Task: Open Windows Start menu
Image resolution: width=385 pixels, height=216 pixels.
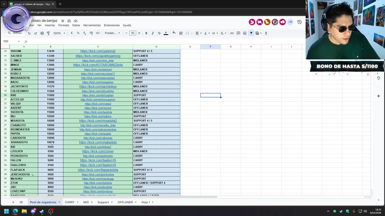Action: (6, 211)
